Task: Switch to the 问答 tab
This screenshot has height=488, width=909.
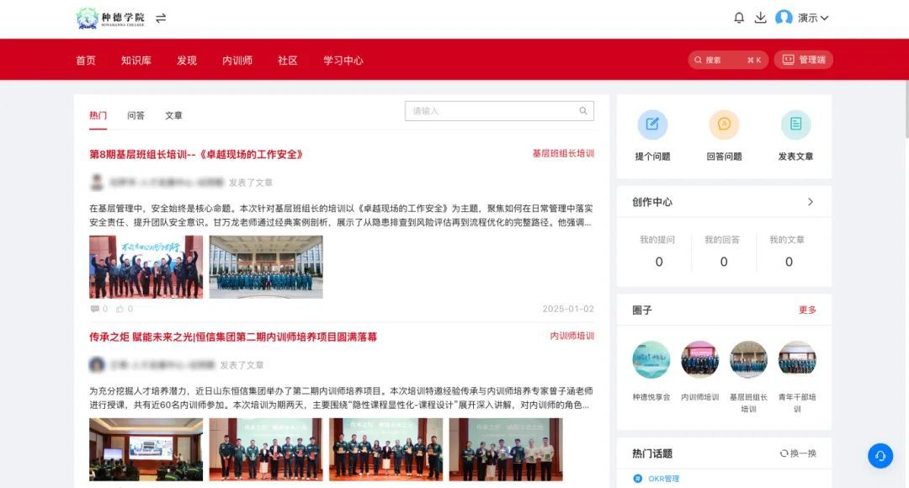Action: click(x=136, y=116)
